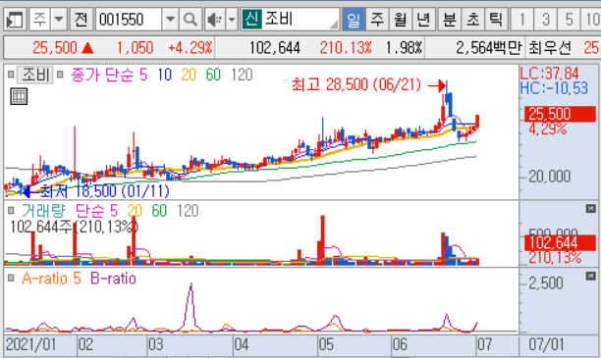Click volume value 102,644 in header

coord(274,48)
